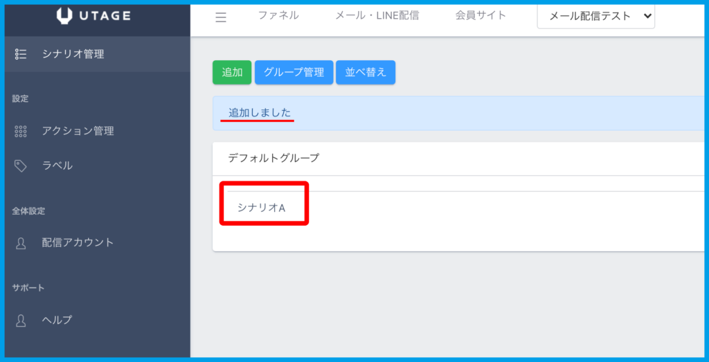Click the 並べ替え button

pos(365,72)
